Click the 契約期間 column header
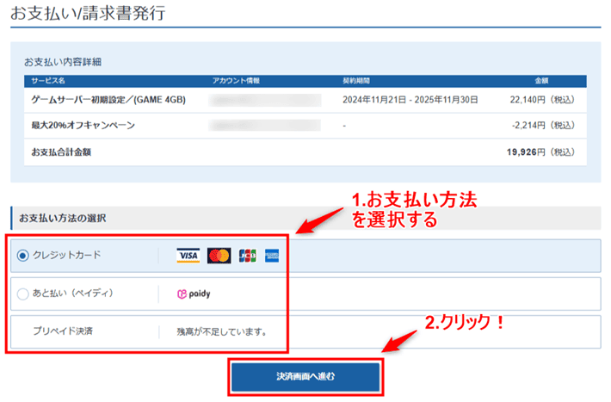The height and width of the screenshot is (402, 611). pos(356,81)
